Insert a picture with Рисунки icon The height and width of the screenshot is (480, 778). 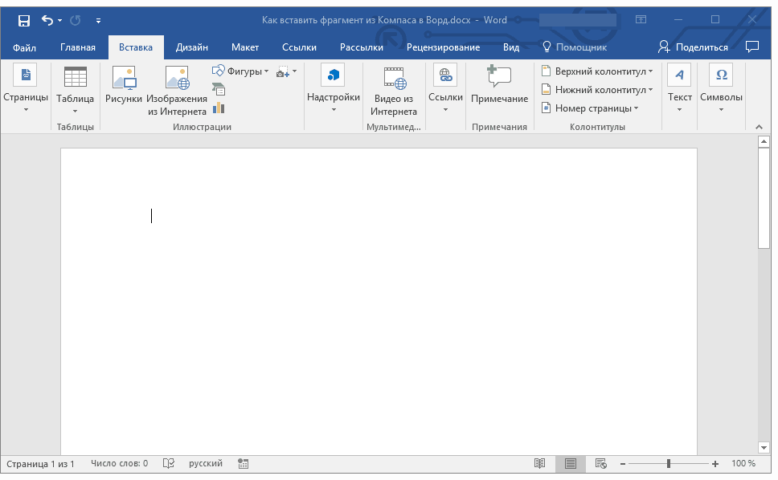tap(124, 87)
